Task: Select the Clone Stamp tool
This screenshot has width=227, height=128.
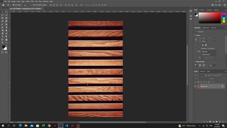Action: [6, 24]
